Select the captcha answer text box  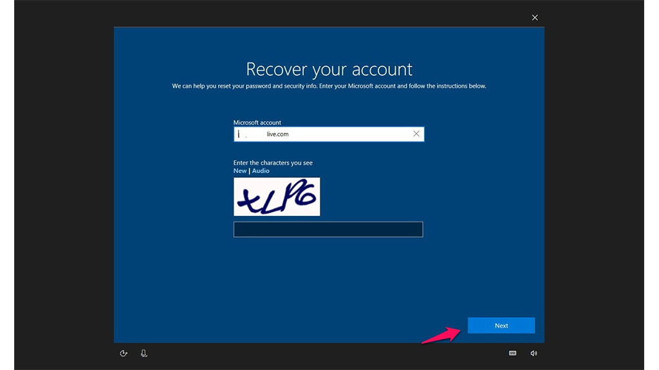pyautogui.click(x=328, y=229)
